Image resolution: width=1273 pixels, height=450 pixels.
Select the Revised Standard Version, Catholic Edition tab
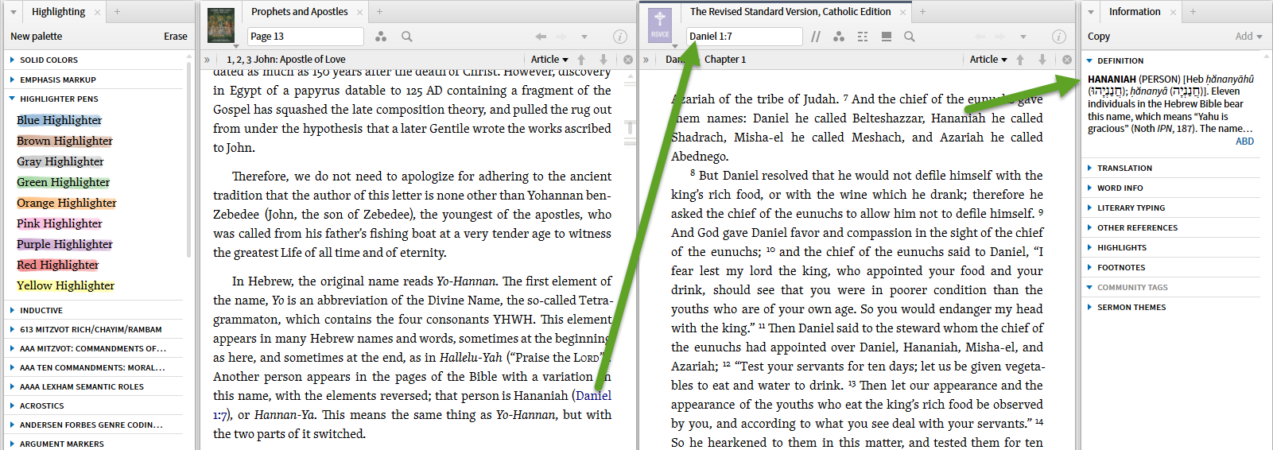790,12
